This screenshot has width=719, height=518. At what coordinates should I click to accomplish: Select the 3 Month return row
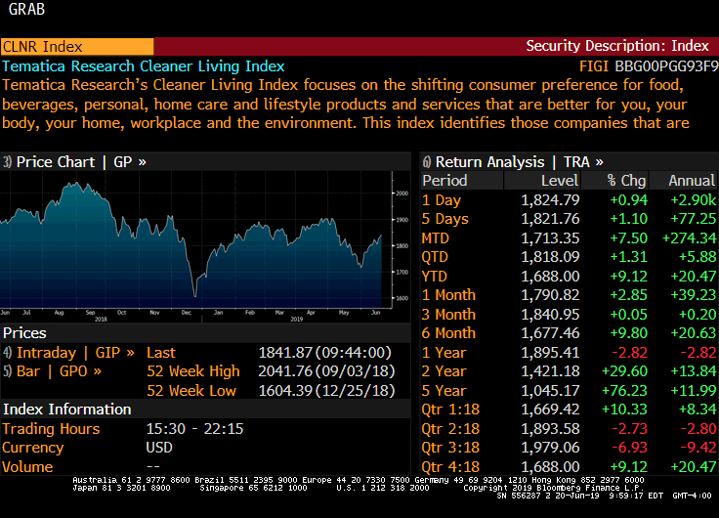[x=570, y=315]
